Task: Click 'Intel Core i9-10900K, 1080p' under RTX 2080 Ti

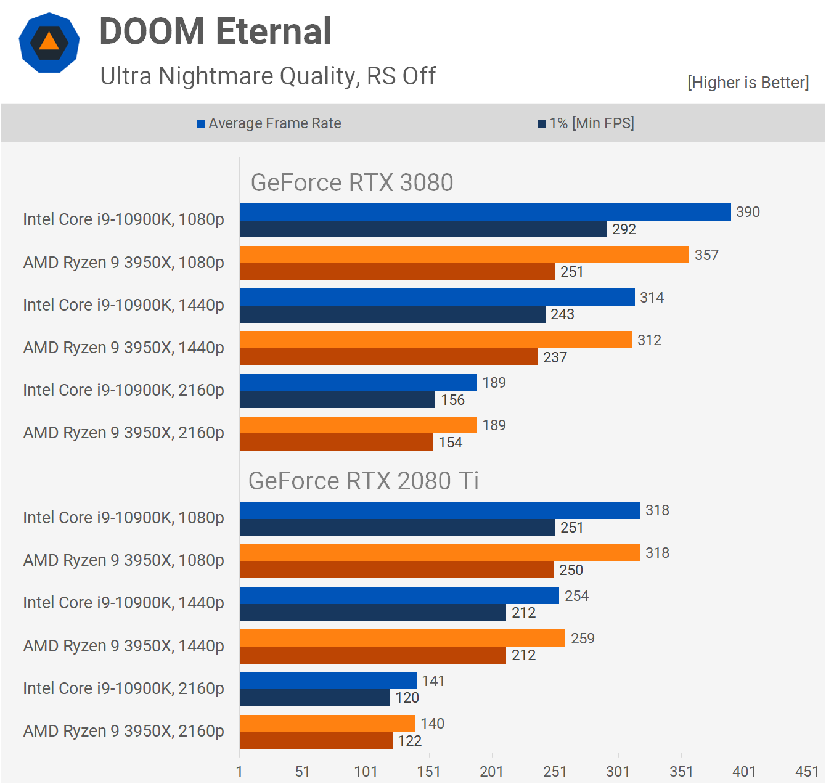Action: [x=123, y=518]
